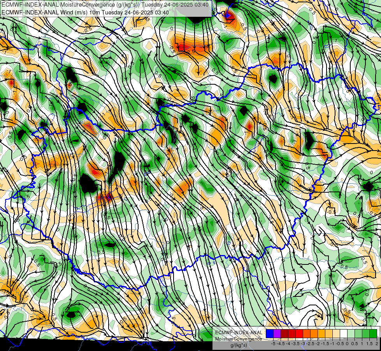The width and height of the screenshot is (381, 351).
Task: Click the -4.5 legend scale value
Action: point(281,344)
